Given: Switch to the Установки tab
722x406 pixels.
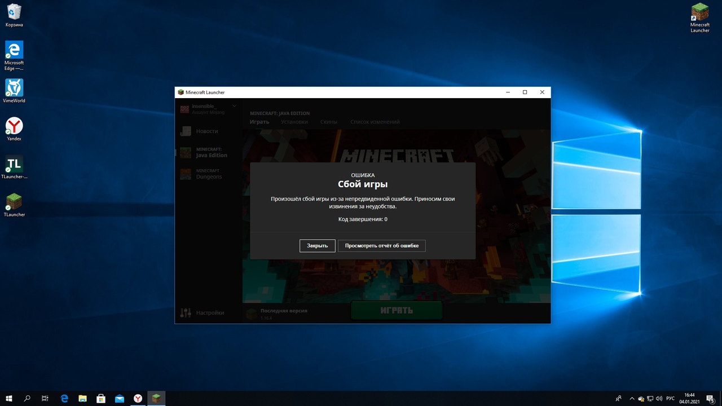Looking at the screenshot, I should coord(294,122).
